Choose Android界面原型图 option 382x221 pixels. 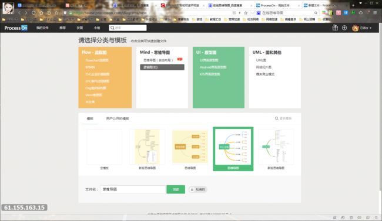coord(213,67)
